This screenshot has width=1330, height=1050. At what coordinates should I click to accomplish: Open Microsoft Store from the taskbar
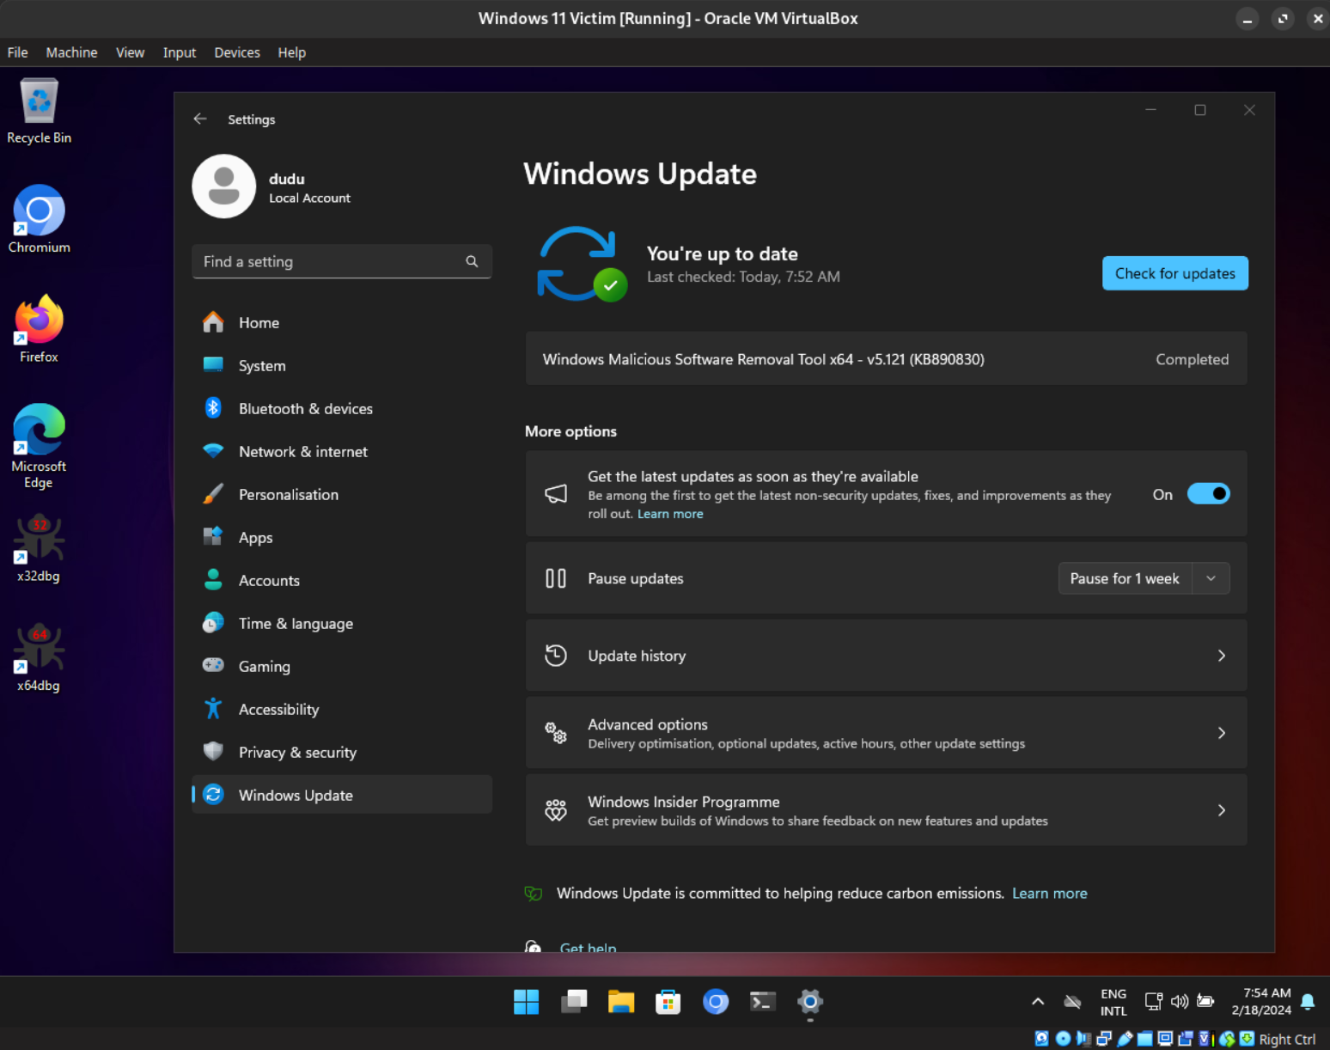point(668,1001)
